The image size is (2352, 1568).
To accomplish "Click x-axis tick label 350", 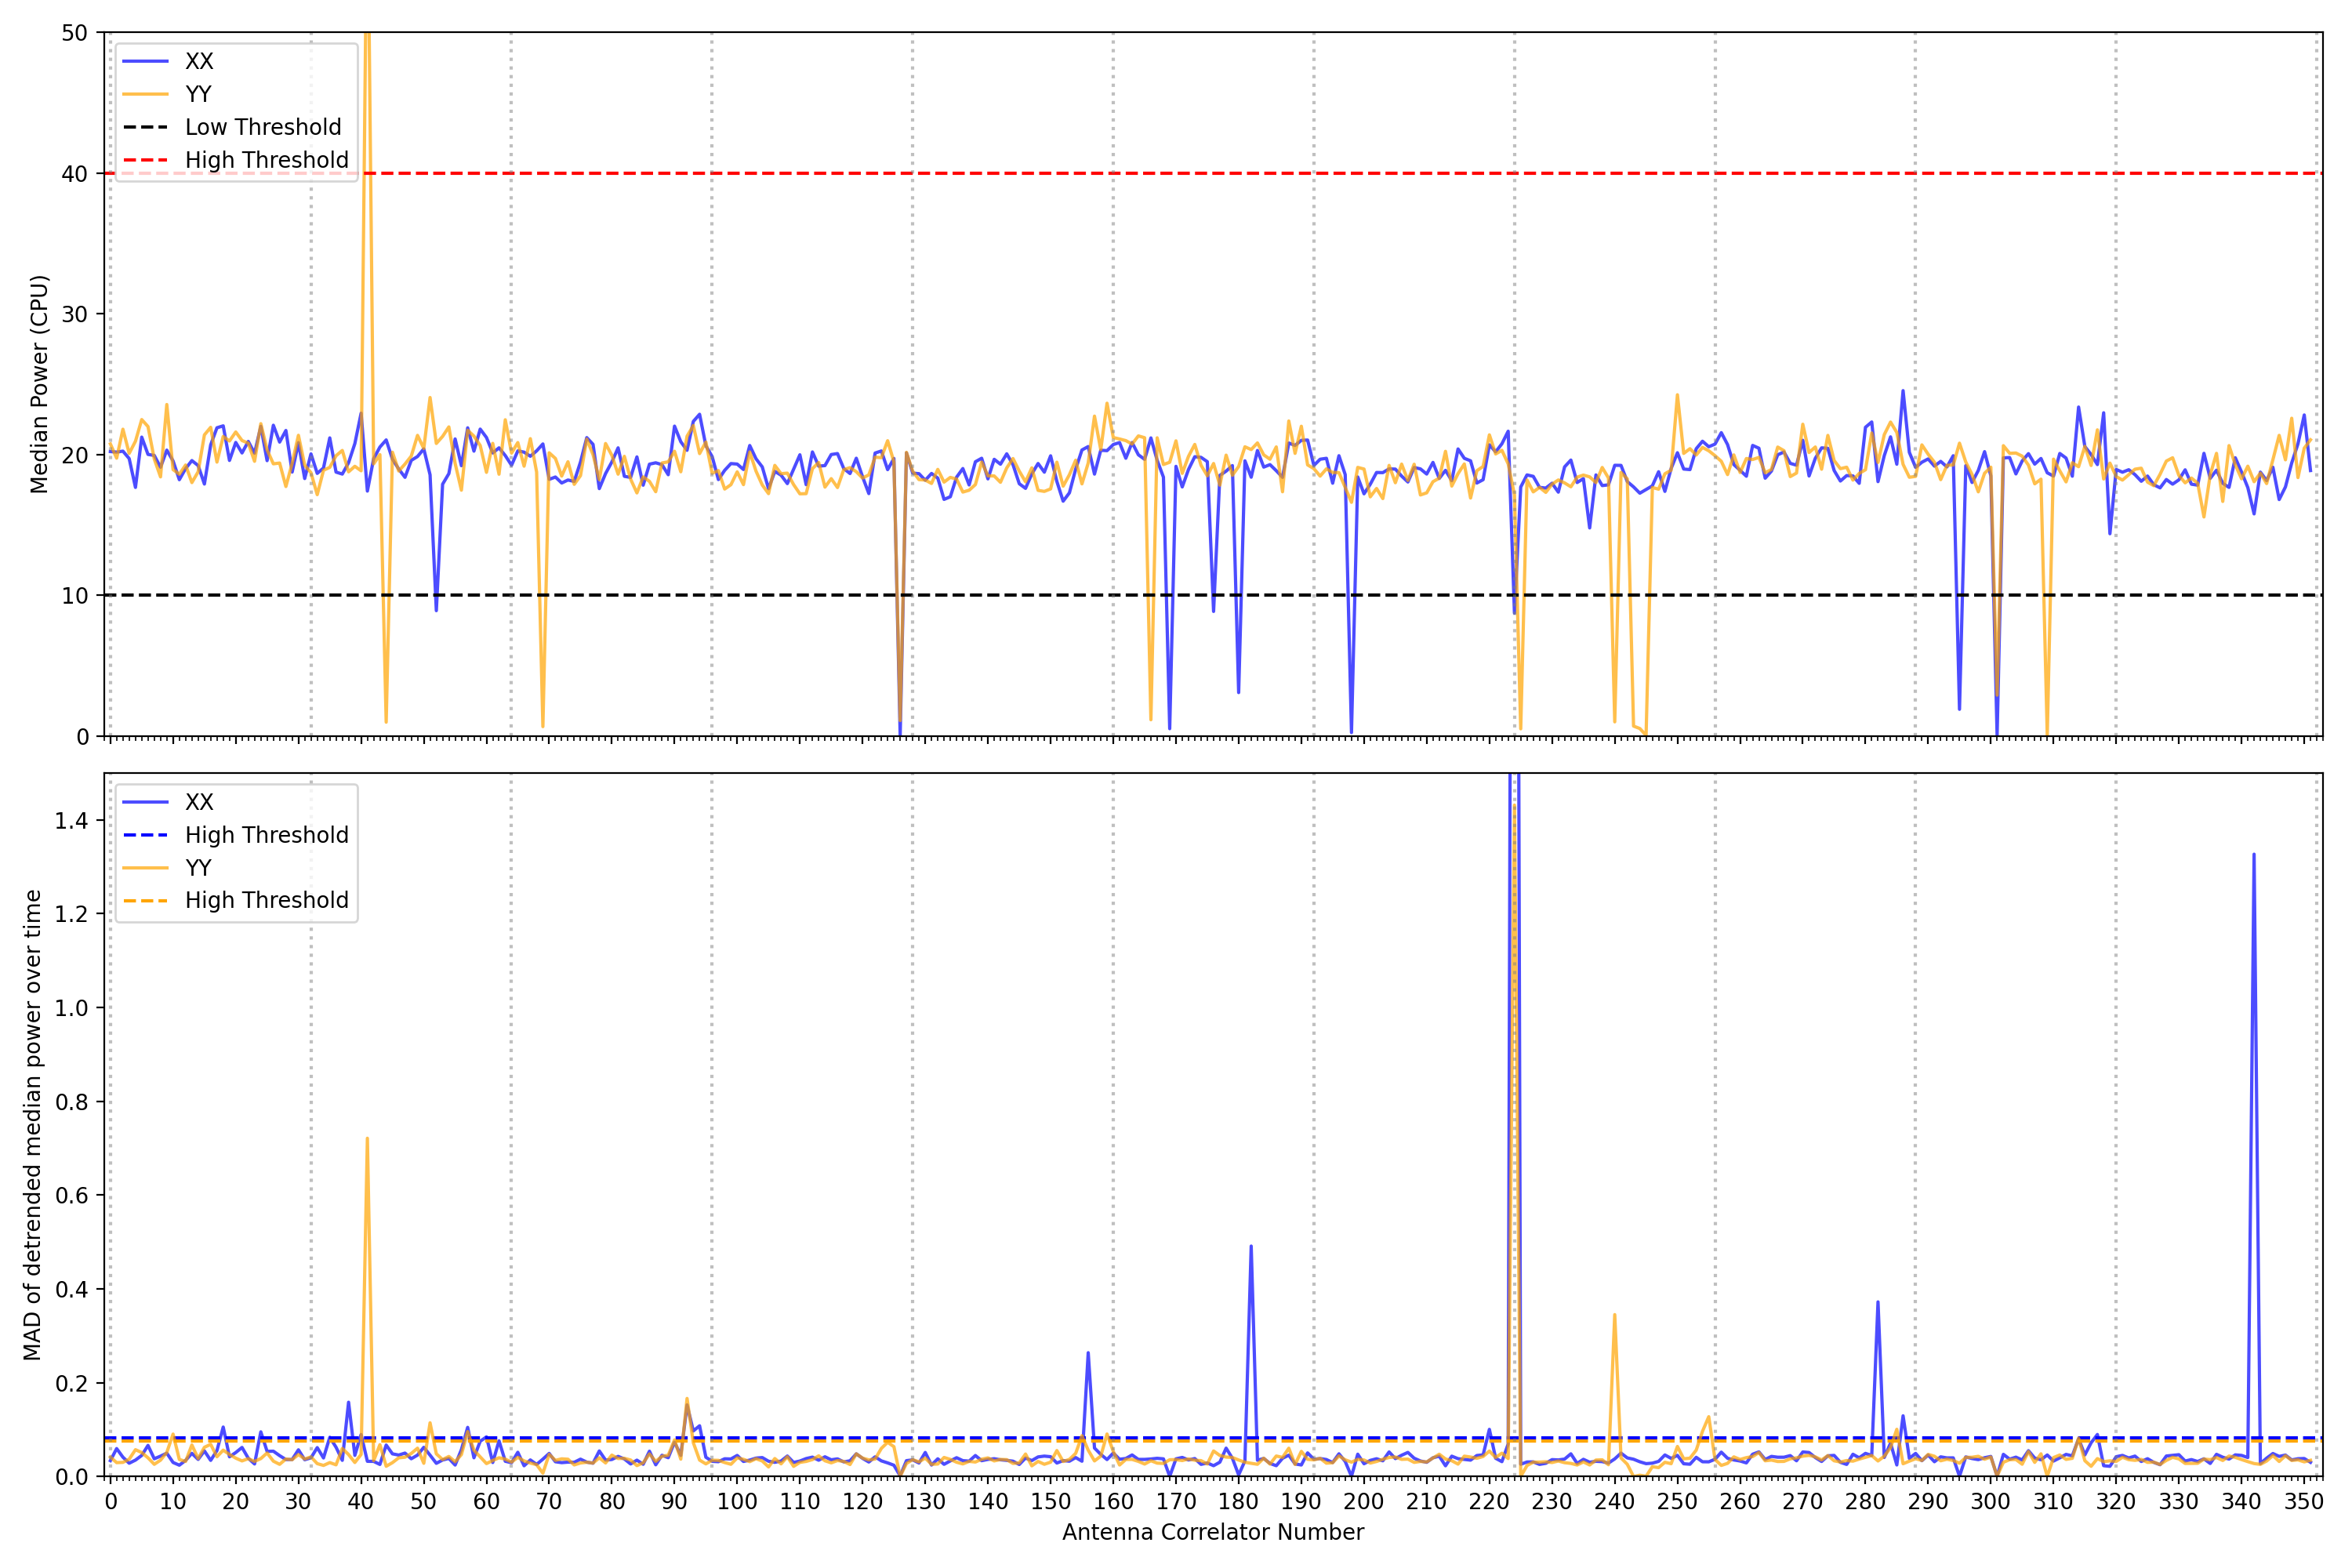I will 2304,1501.
